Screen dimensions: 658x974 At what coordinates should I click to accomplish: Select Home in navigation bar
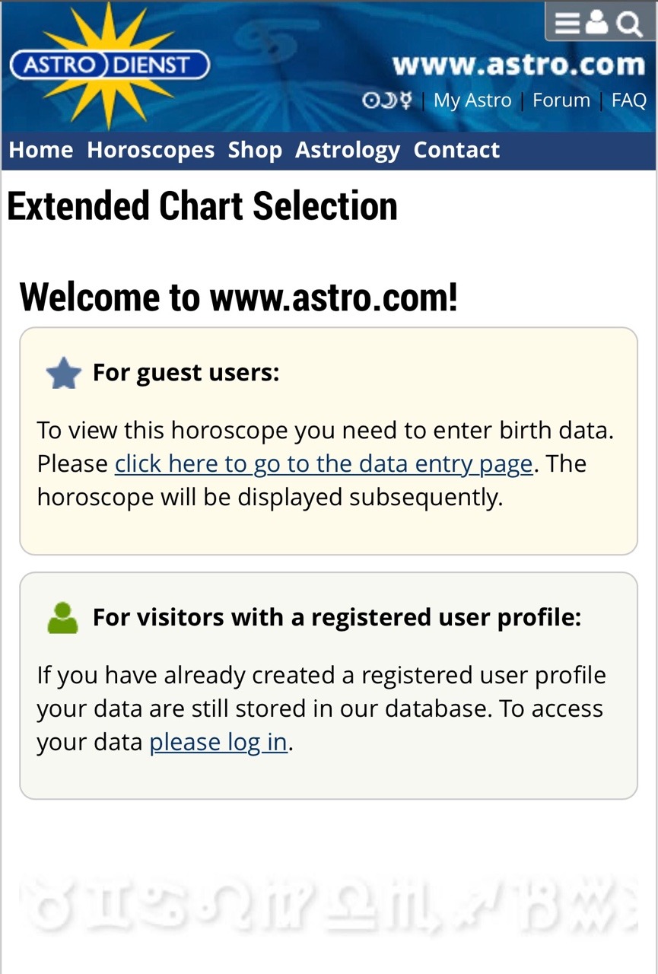pos(41,150)
